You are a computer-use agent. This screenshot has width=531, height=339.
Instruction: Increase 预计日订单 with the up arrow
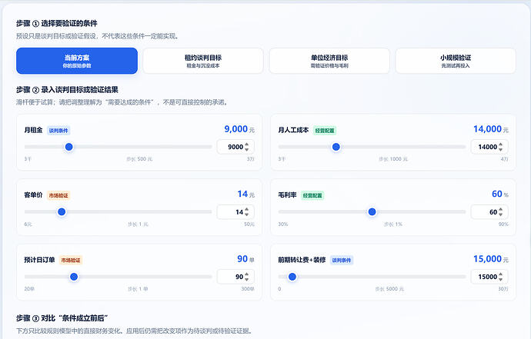tap(246, 274)
